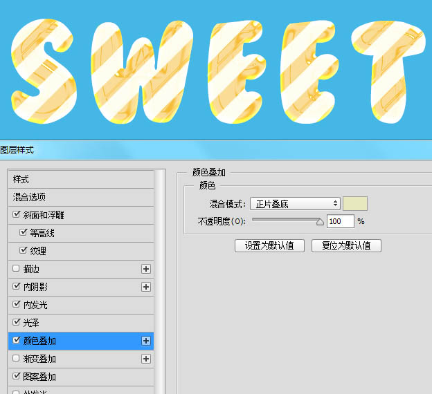Select the 样式 entry in the list
The image size is (432, 394).
coord(81,180)
